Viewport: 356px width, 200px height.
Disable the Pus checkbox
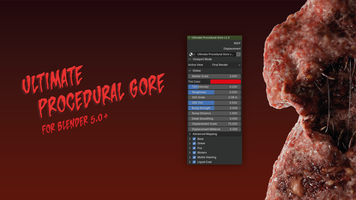coord(194,148)
